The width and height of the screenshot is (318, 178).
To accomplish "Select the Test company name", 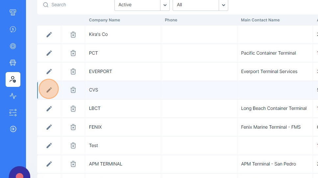I will [x=93, y=145].
